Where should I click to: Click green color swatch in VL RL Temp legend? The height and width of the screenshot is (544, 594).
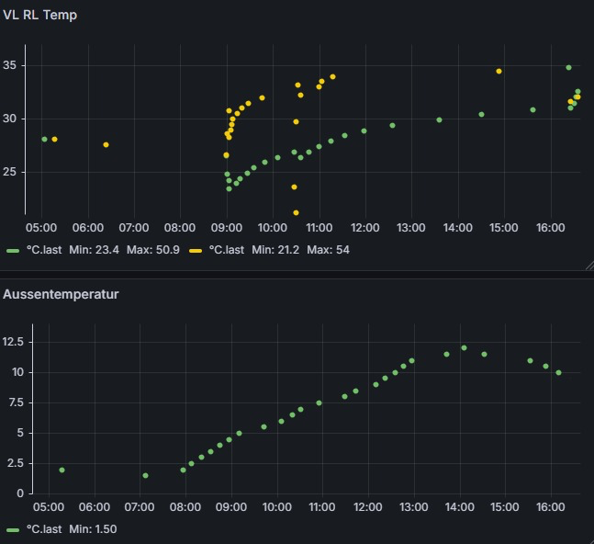pos(13,250)
